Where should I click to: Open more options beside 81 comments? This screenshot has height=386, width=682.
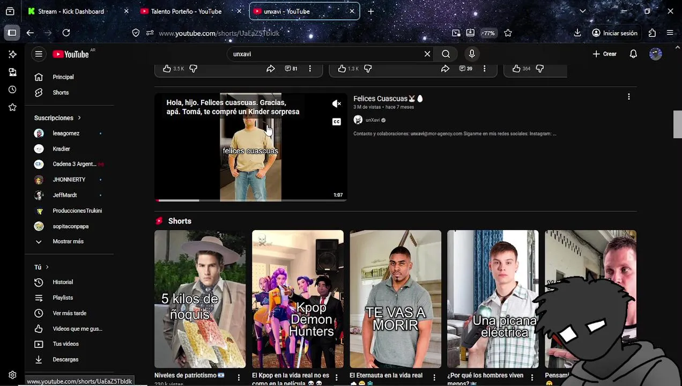point(310,69)
